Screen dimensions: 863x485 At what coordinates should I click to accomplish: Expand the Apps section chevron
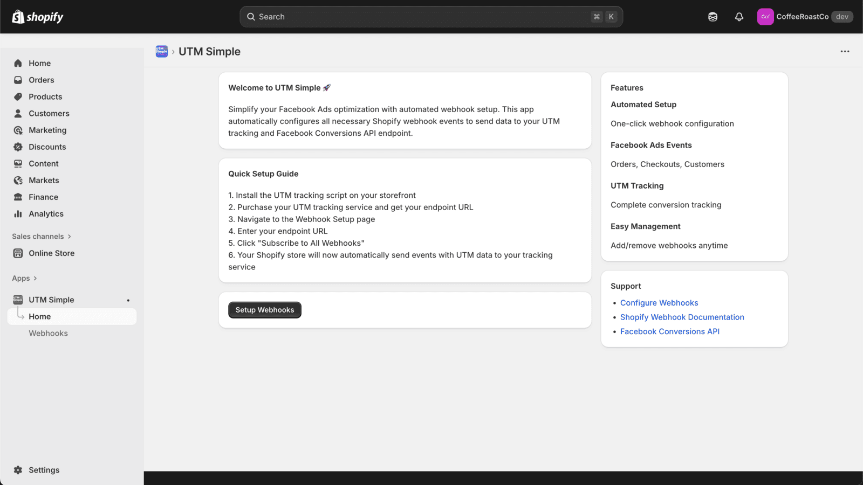(35, 279)
